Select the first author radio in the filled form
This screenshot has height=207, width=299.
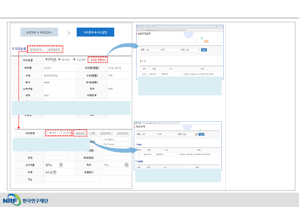pyautogui.click(x=59, y=60)
